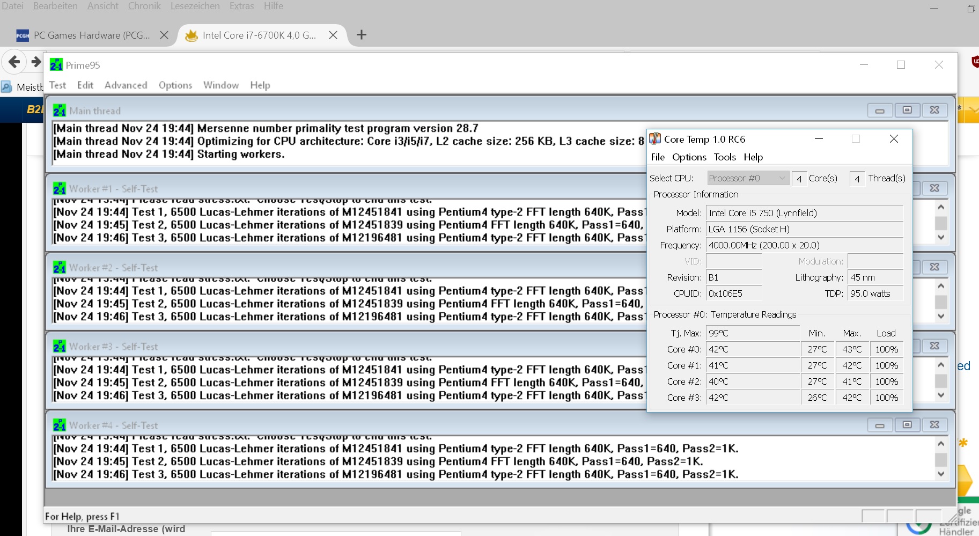
Task: Click scroll up arrow in Worker #2 log
Action: pos(941,286)
